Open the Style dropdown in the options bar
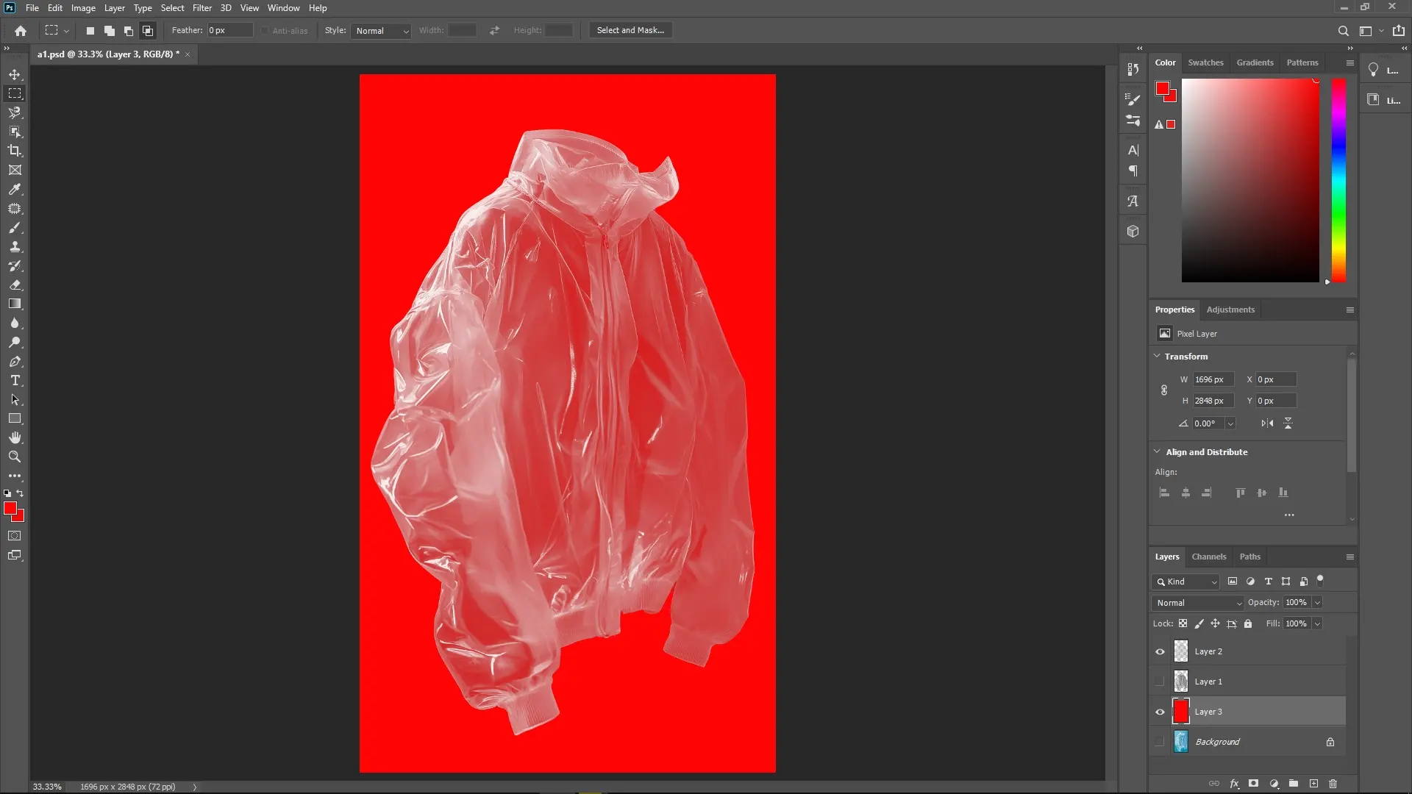 click(x=380, y=31)
